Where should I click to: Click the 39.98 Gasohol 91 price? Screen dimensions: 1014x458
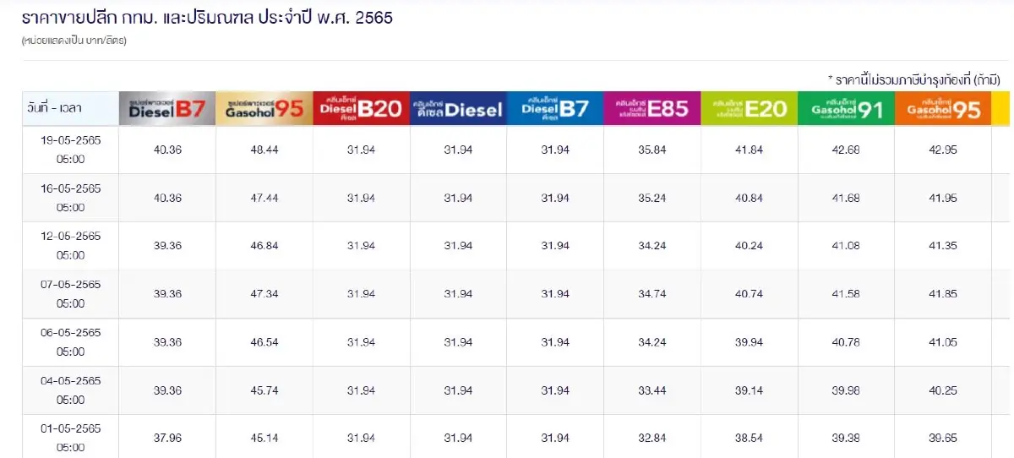tap(847, 390)
